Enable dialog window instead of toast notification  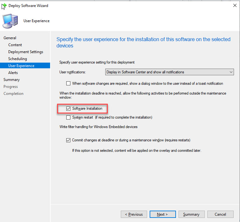coord(68,83)
